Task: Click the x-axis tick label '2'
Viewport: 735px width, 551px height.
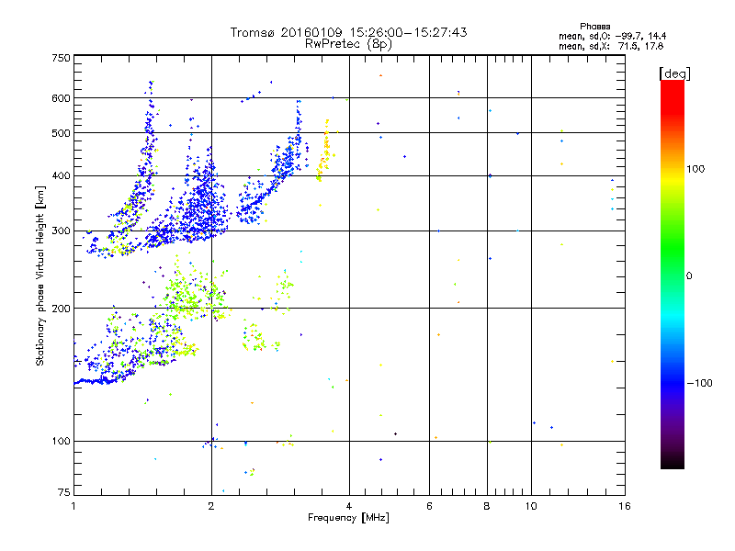Action: [211, 506]
